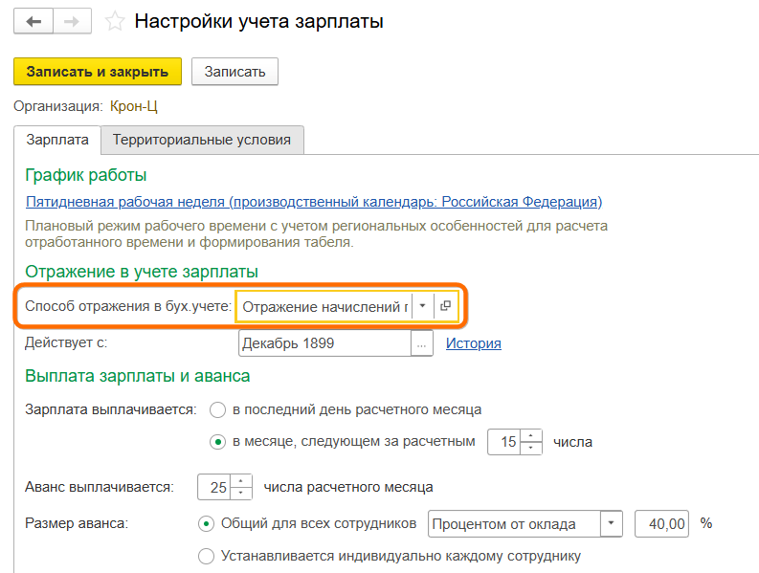Click advance day field showing 25
The height and width of the screenshot is (573, 759).
point(214,487)
